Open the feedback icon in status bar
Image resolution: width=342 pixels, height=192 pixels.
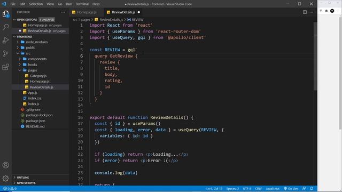pyautogui.click(x=304, y=188)
